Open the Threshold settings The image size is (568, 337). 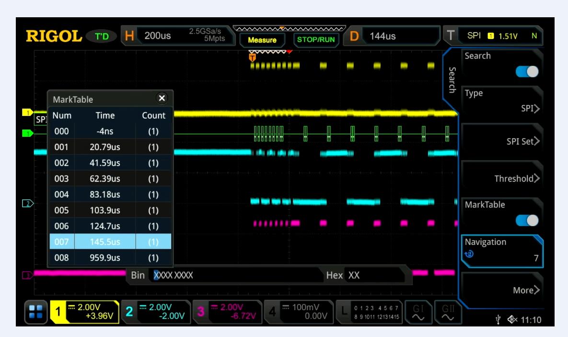tap(502, 173)
